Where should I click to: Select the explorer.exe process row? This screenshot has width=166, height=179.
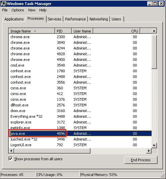point(80,122)
